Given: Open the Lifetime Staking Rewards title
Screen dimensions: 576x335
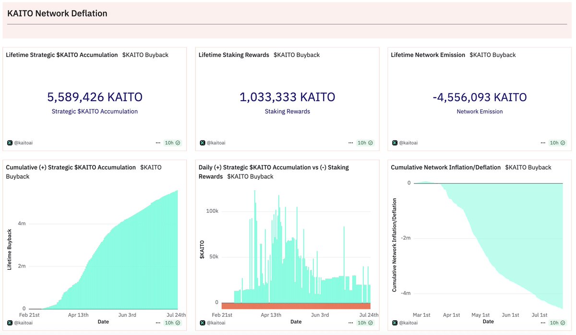Looking at the screenshot, I should (234, 55).
